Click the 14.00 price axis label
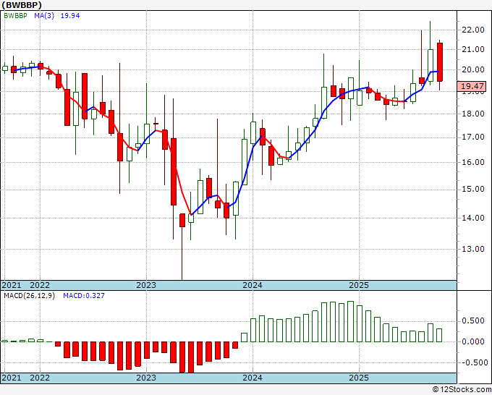 tap(473, 218)
